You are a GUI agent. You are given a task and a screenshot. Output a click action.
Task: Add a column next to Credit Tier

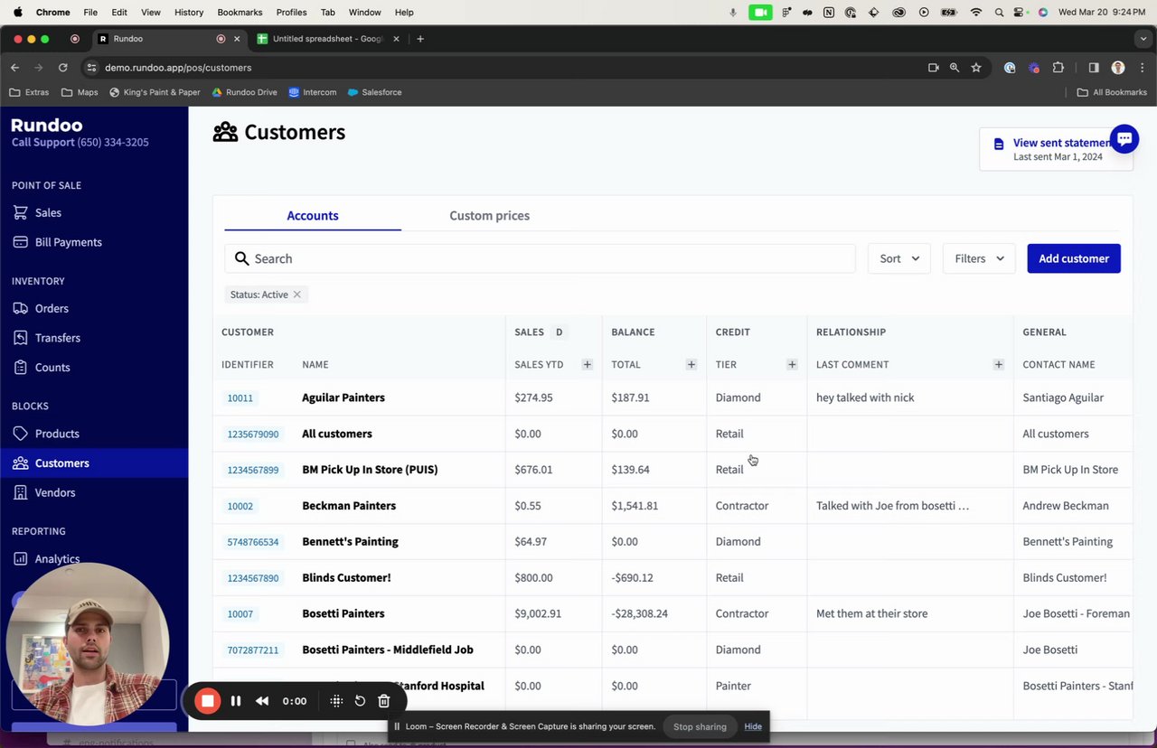(x=792, y=364)
